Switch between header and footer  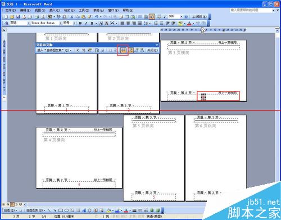click(x=130, y=51)
